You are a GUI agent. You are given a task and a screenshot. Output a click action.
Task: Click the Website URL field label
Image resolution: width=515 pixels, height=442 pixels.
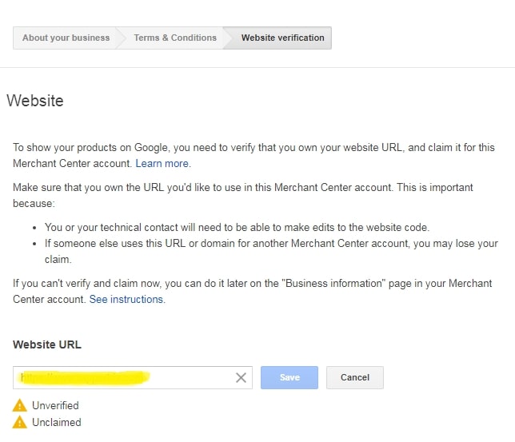click(47, 344)
